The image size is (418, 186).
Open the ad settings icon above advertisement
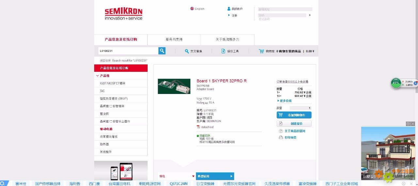pos(408,124)
